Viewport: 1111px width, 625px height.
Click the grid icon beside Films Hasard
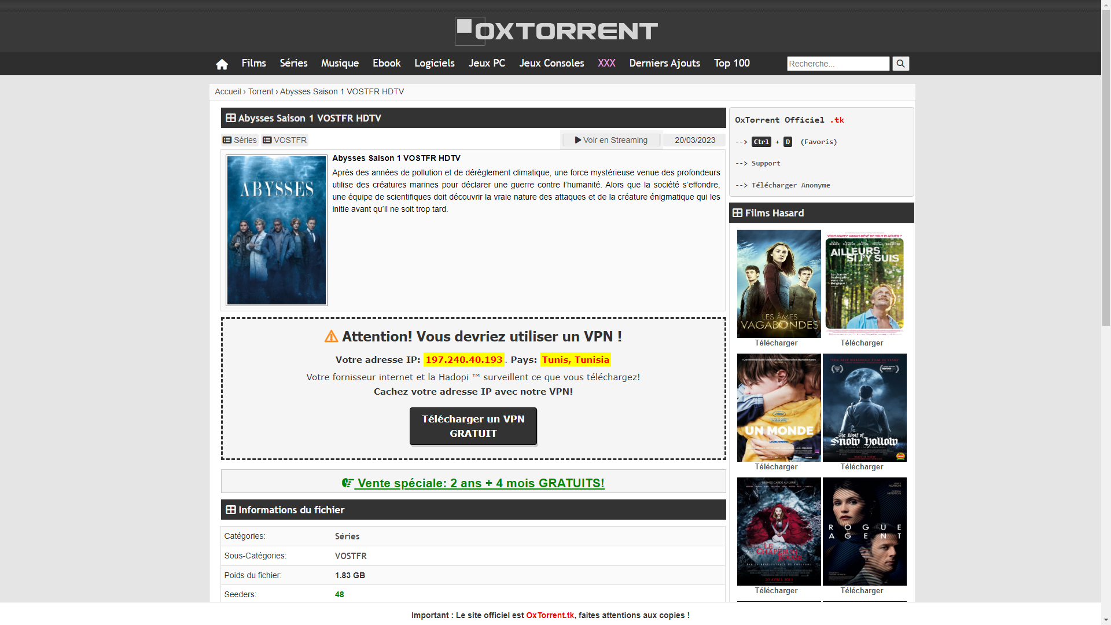tap(738, 213)
